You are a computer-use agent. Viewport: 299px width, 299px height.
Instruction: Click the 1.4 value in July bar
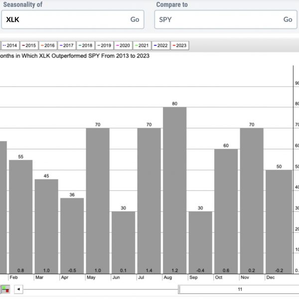point(149,271)
